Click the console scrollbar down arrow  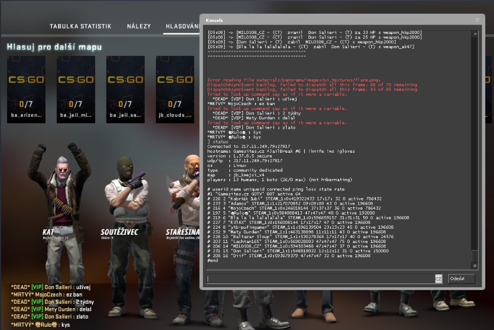pos(475,265)
